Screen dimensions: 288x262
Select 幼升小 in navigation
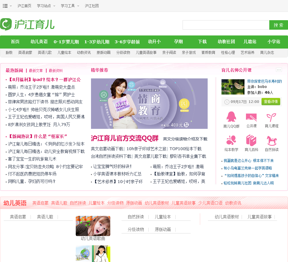click(154, 42)
